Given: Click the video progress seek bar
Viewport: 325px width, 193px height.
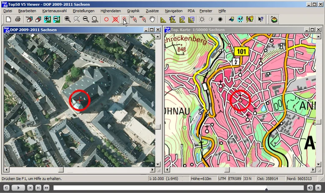Looking at the screenshot, I should coord(178,188).
